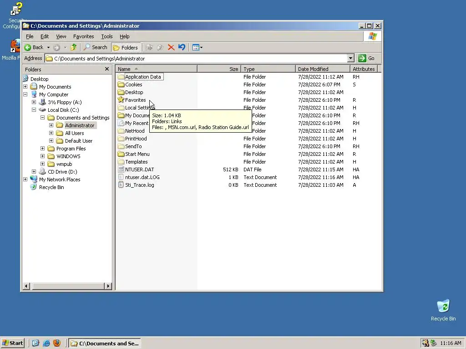Select the Sti_Trace.log file icon
Viewport: 466px width, 349px height.
point(121,185)
